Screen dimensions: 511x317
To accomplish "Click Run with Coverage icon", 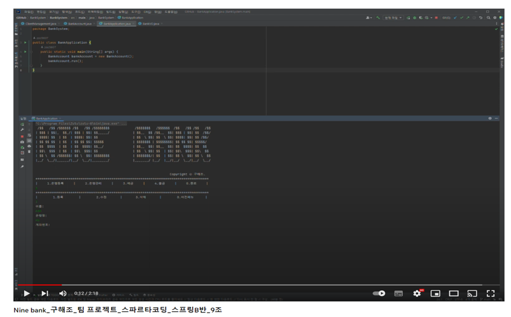I will coord(421,18).
